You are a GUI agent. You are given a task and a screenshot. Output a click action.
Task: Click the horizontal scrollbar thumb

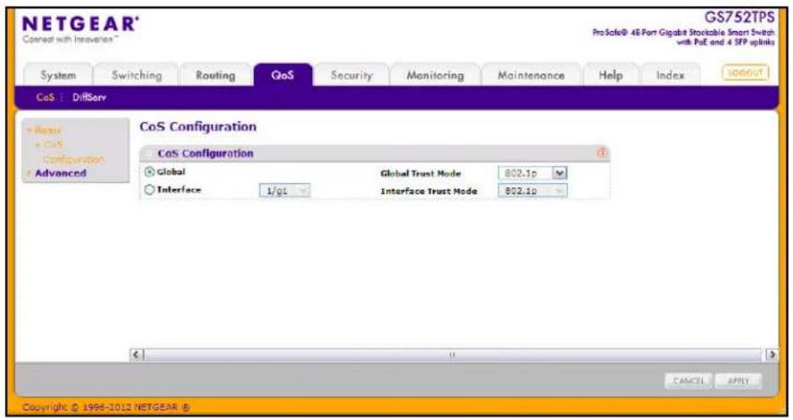click(x=452, y=354)
